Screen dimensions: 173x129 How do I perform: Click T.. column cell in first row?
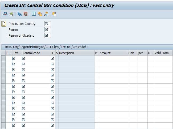[x=53, y=58]
